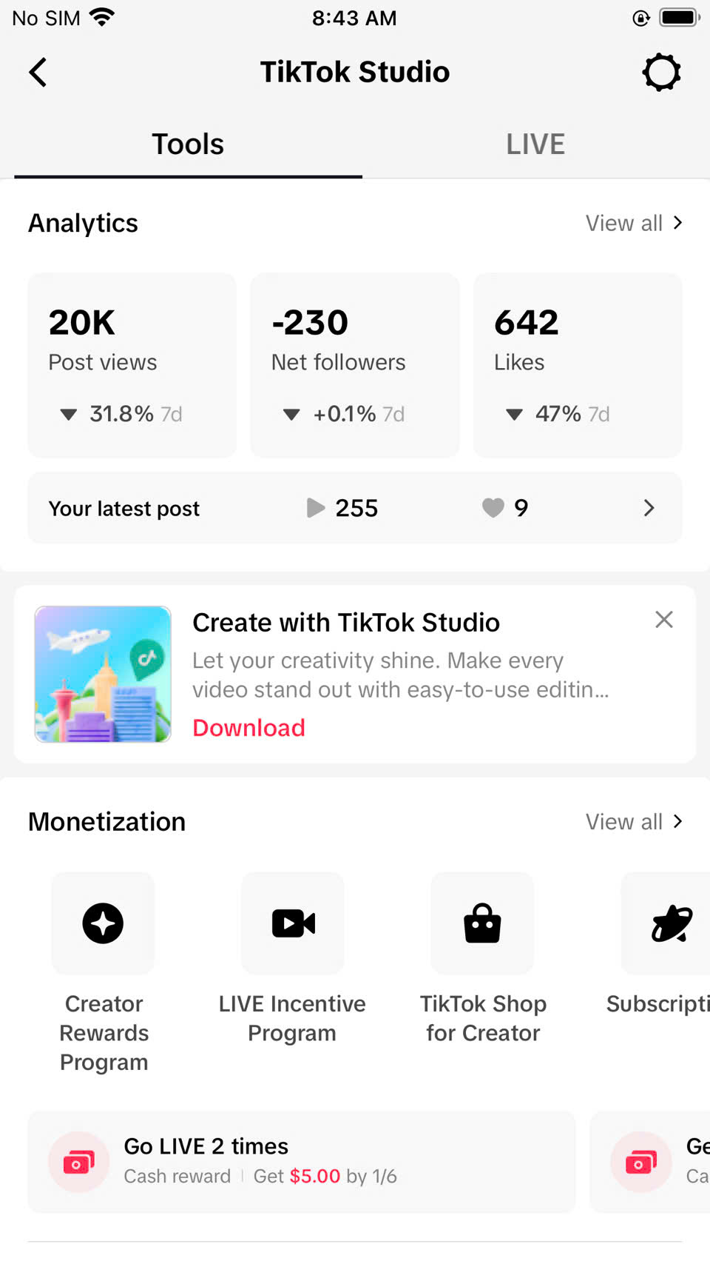The width and height of the screenshot is (710, 1264).
Task: Tap the red Download link
Action: 248,728
